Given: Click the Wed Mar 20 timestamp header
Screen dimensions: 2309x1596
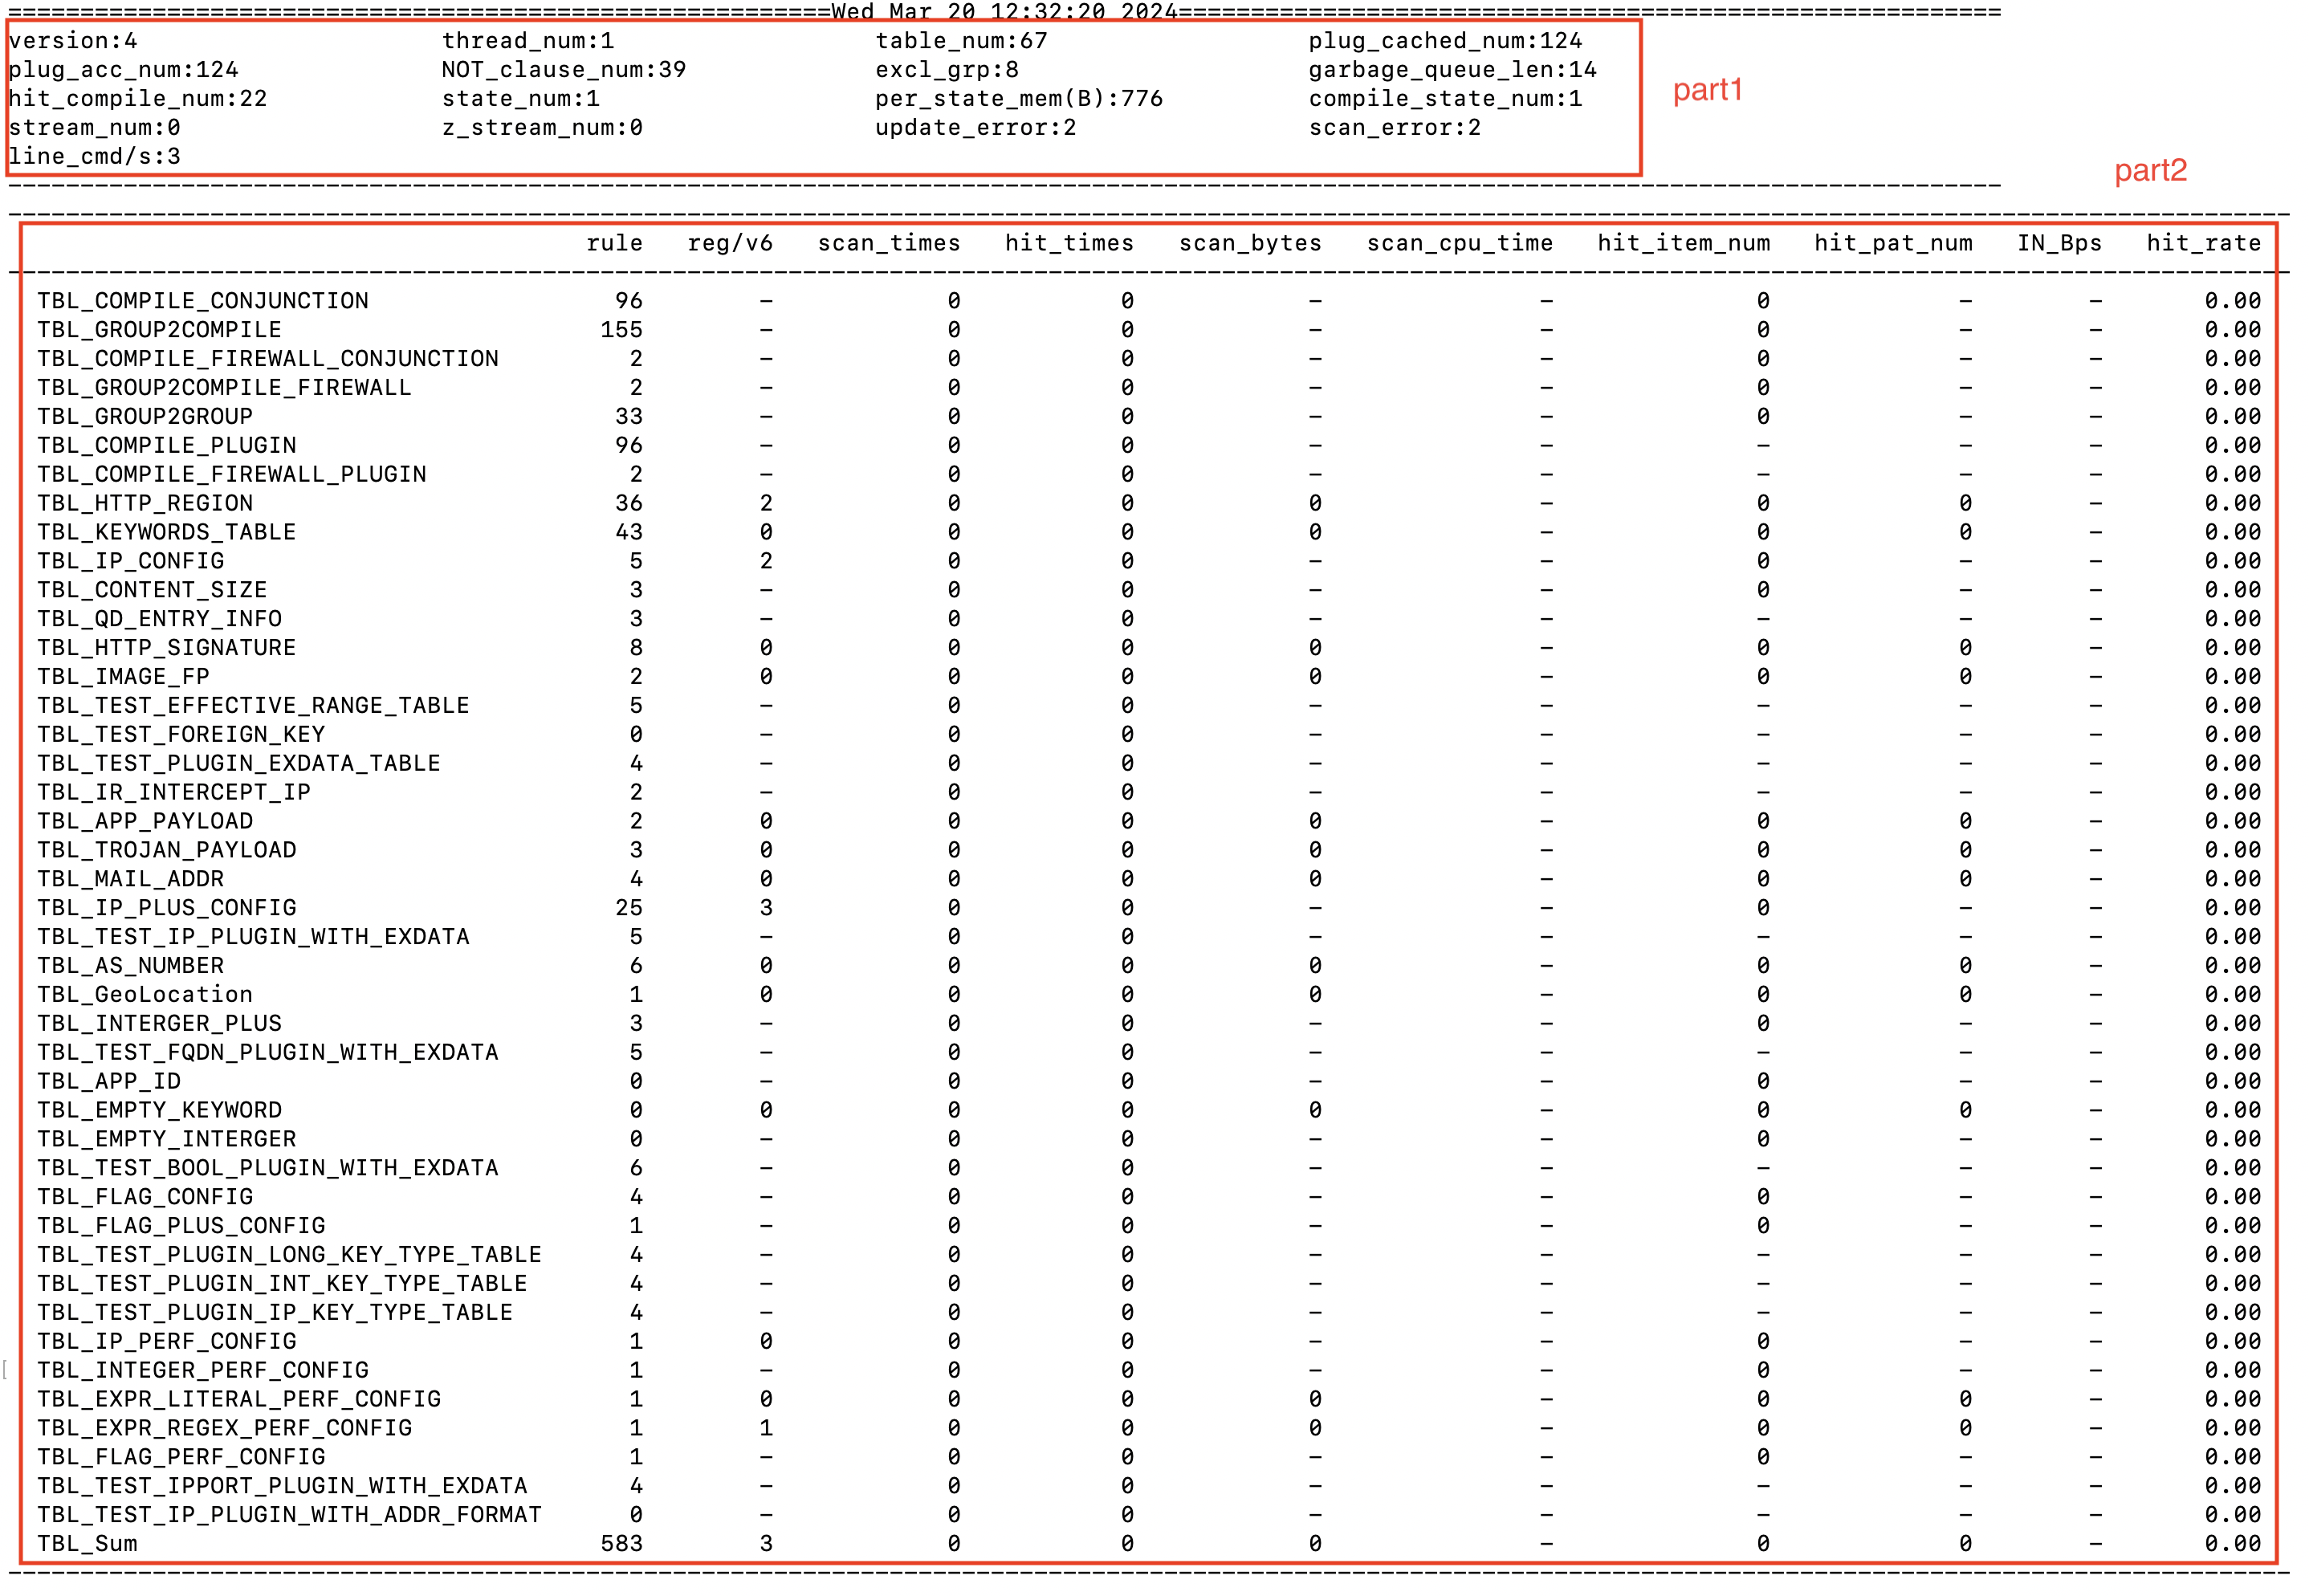Looking at the screenshot, I should tap(1004, 11).
